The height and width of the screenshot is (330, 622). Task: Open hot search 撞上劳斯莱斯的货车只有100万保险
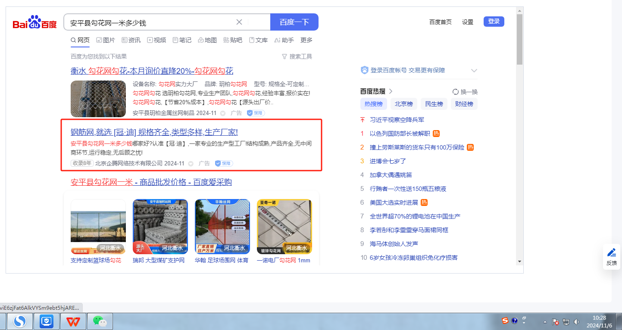(x=417, y=147)
